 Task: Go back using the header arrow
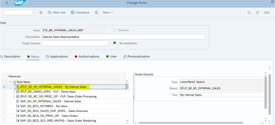tap(7, 3)
